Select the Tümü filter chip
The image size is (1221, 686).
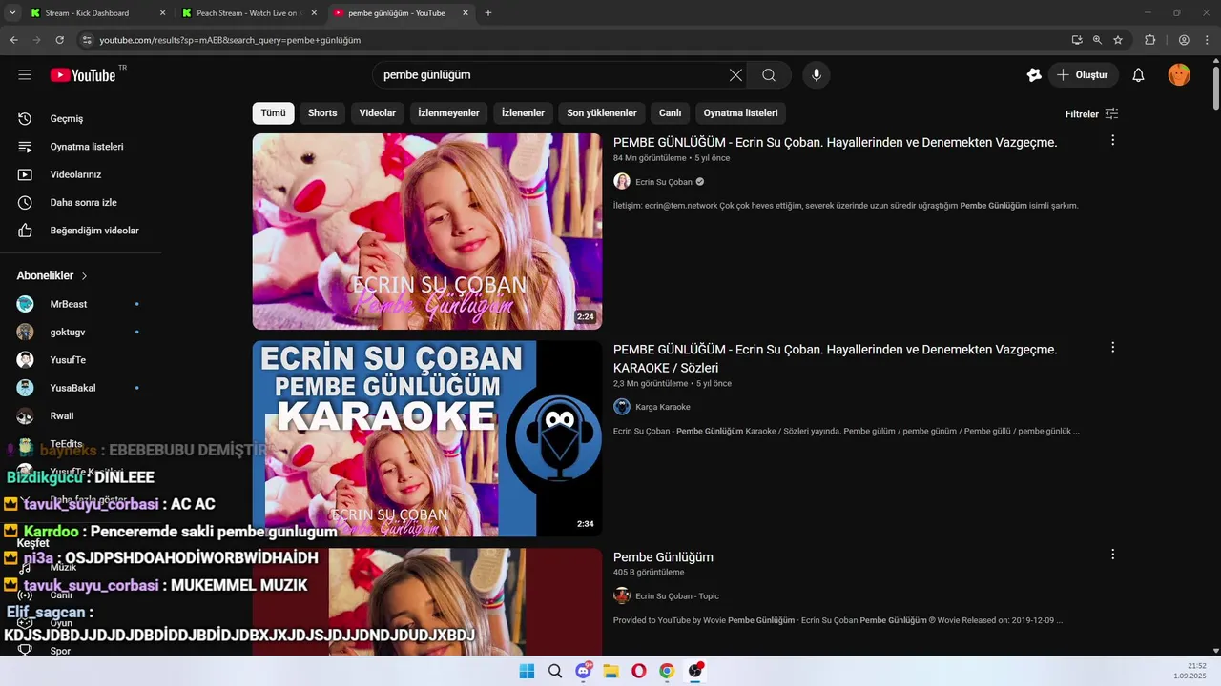(273, 113)
